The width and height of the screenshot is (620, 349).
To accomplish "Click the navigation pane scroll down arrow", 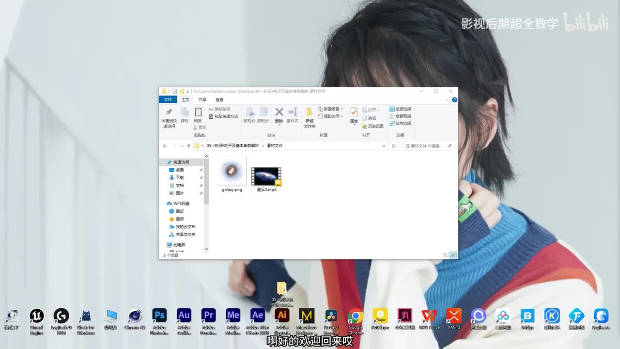I will point(206,249).
